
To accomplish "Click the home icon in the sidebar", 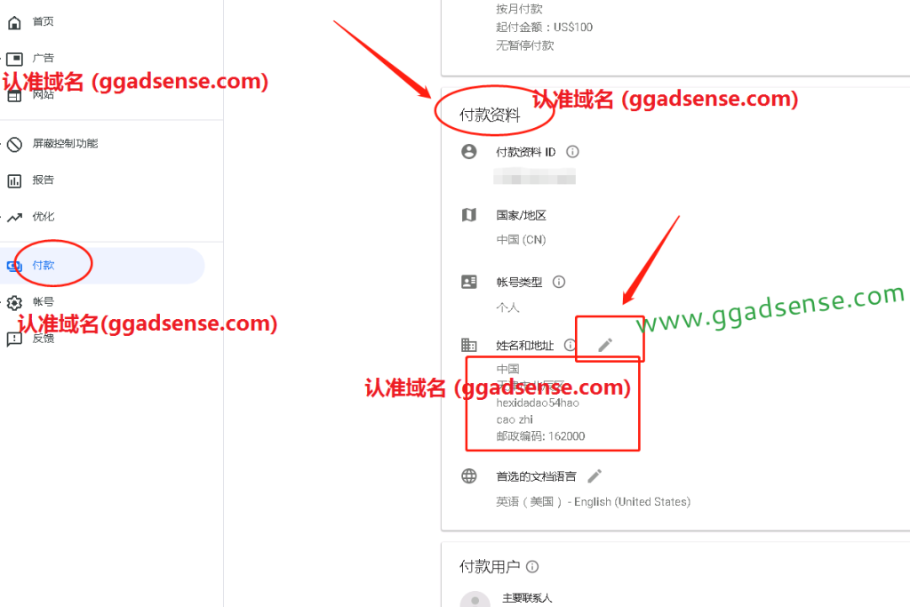I will point(14,22).
